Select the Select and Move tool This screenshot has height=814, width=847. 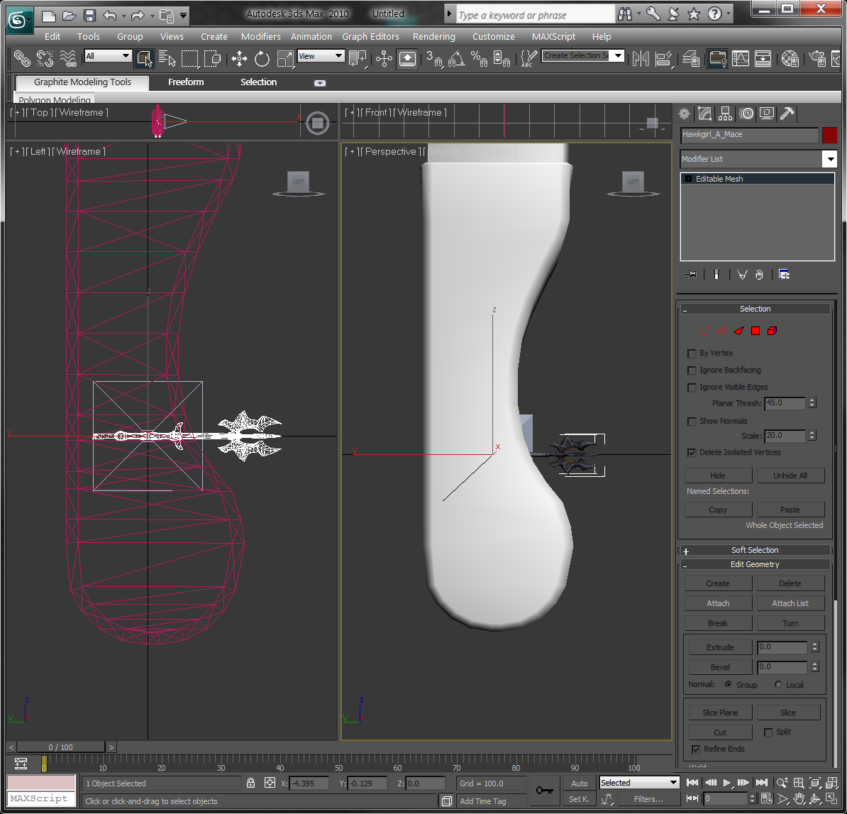[x=240, y=58]
